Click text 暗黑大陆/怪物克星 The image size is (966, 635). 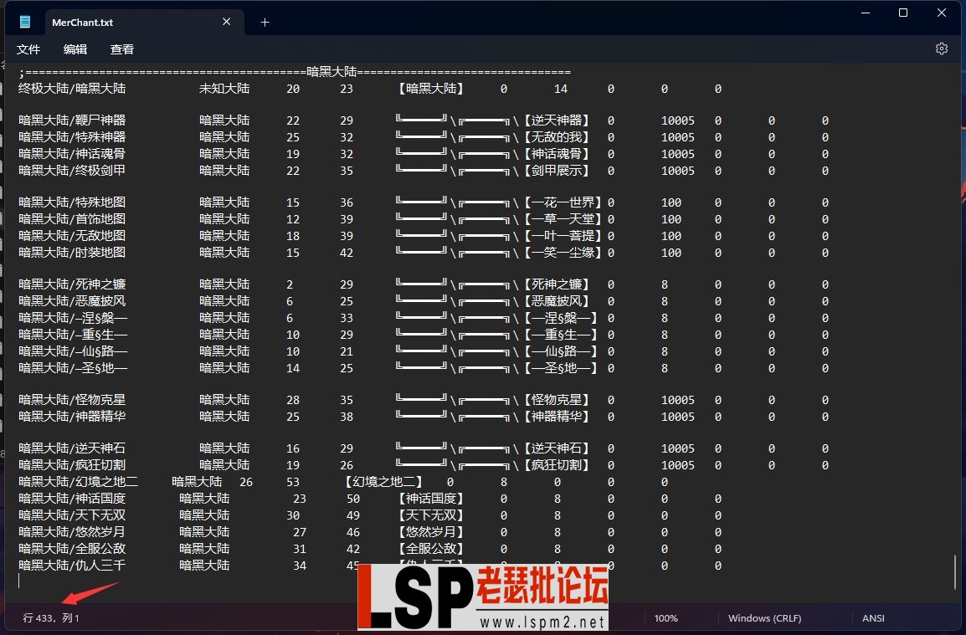(72, 400)
